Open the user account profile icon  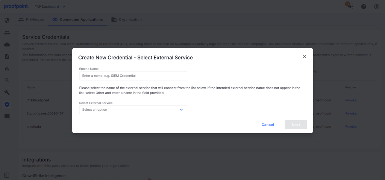pos(377,7)
